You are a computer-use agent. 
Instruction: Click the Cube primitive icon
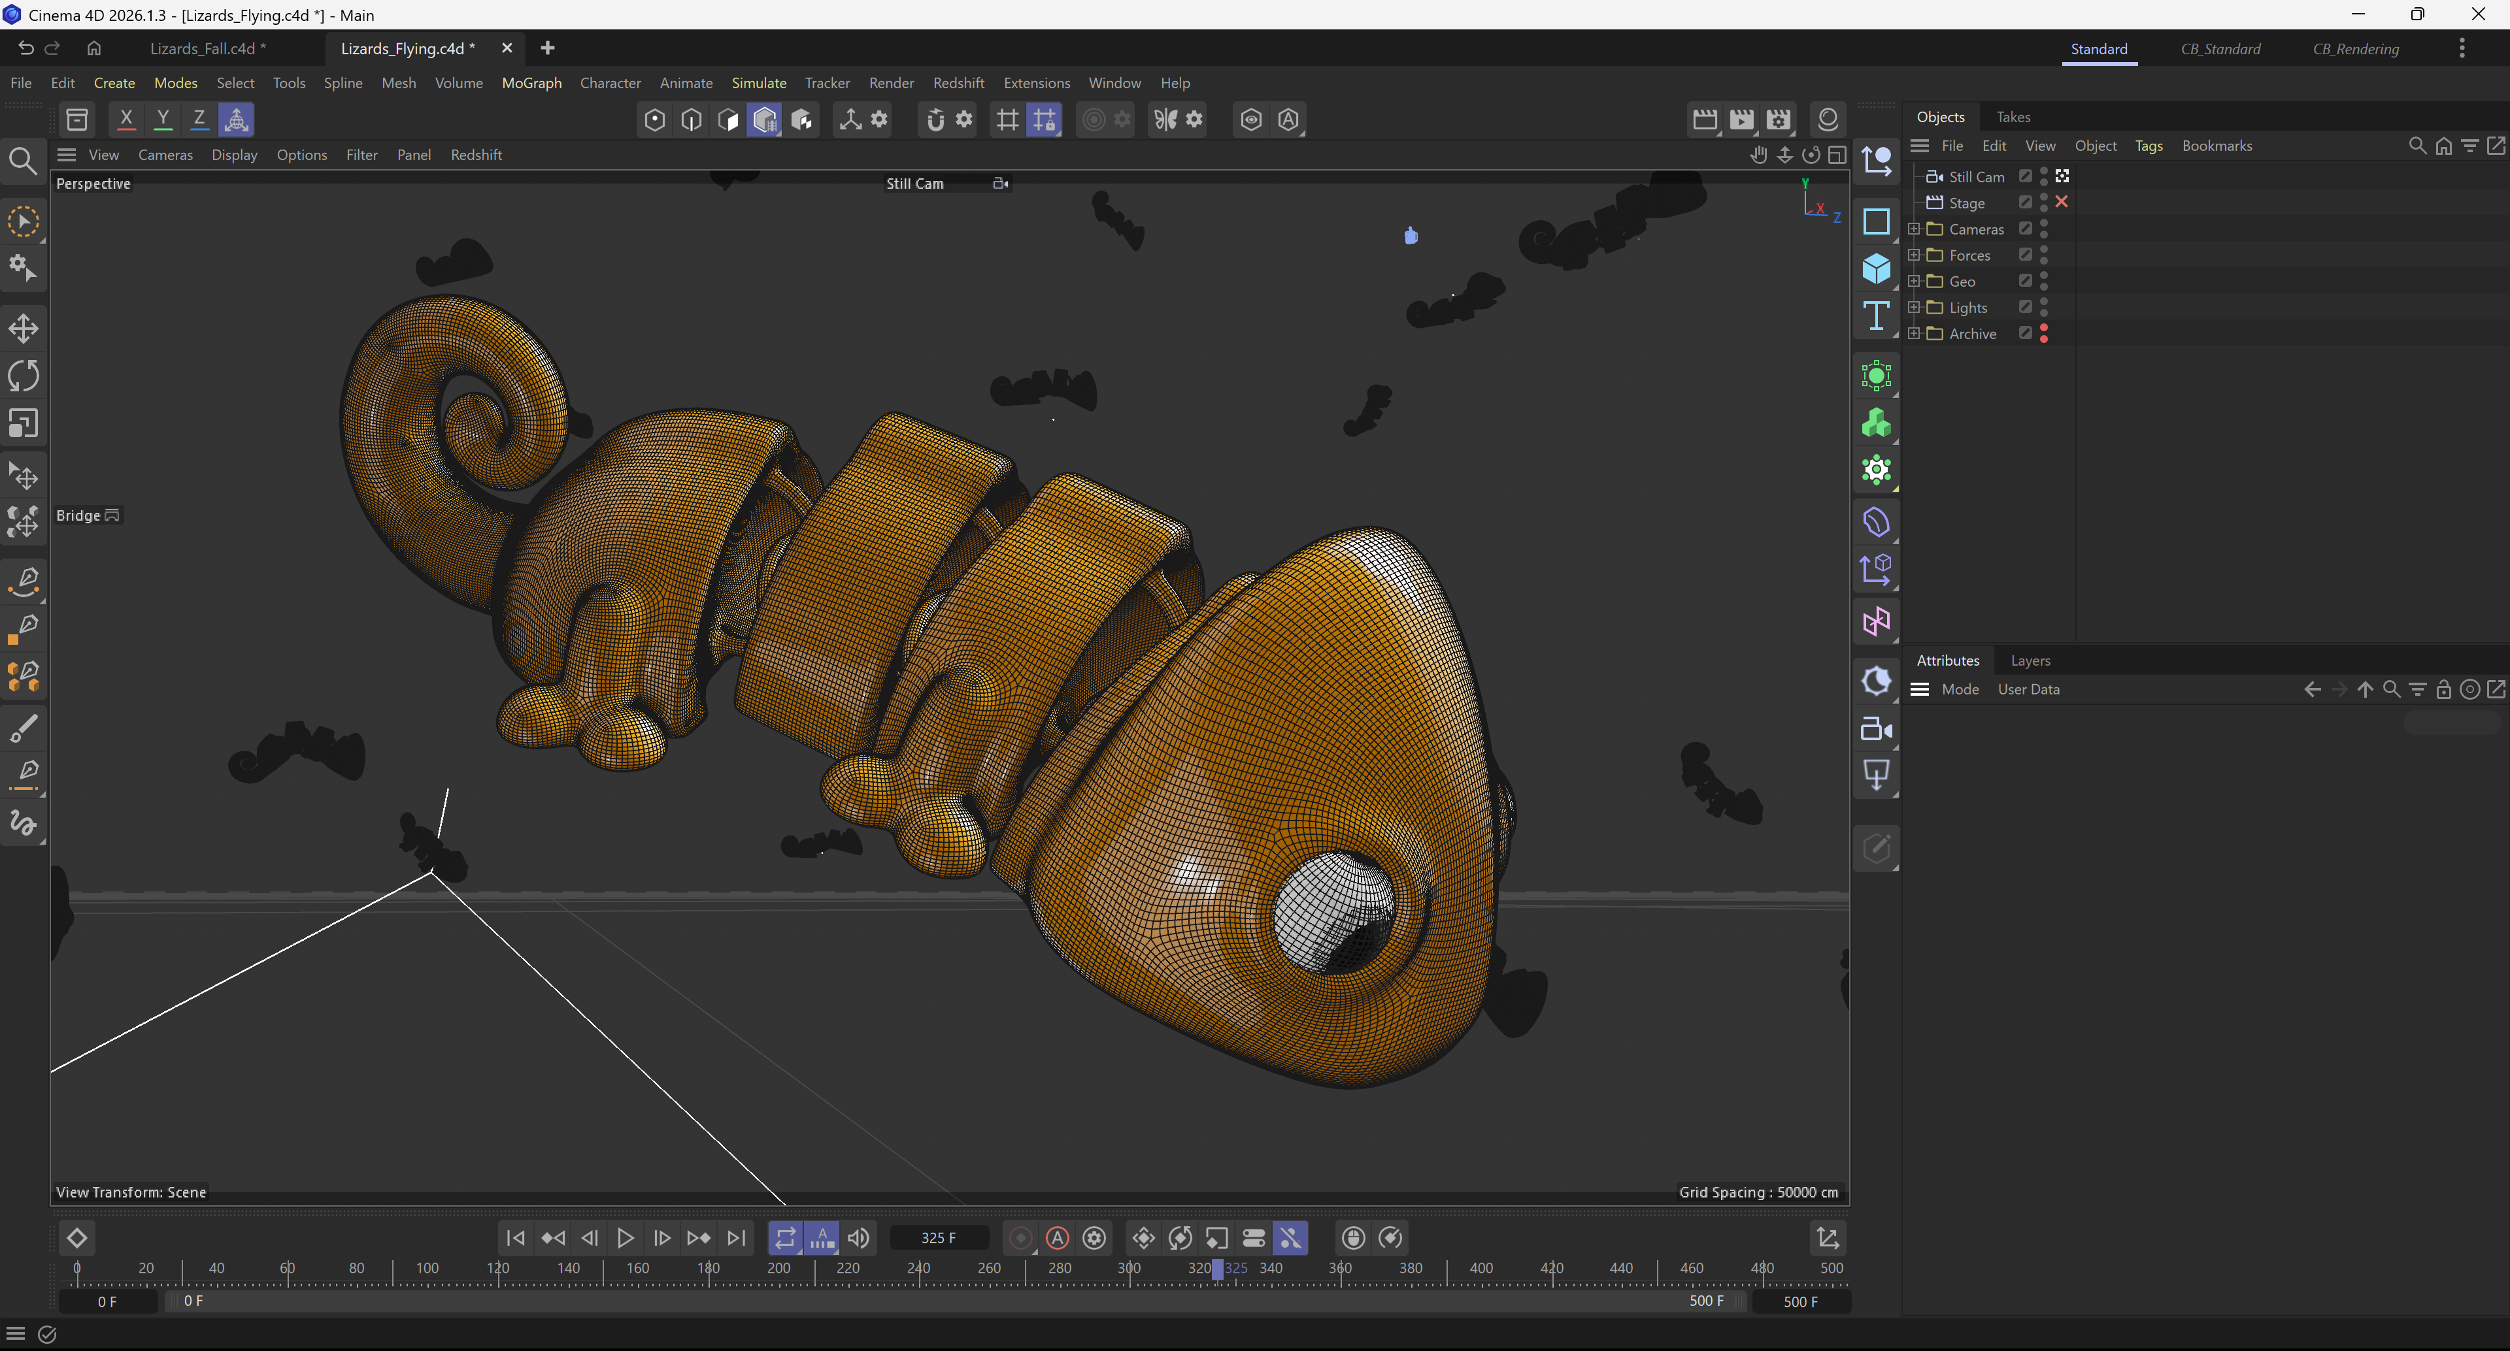[x=1876, y=269]
